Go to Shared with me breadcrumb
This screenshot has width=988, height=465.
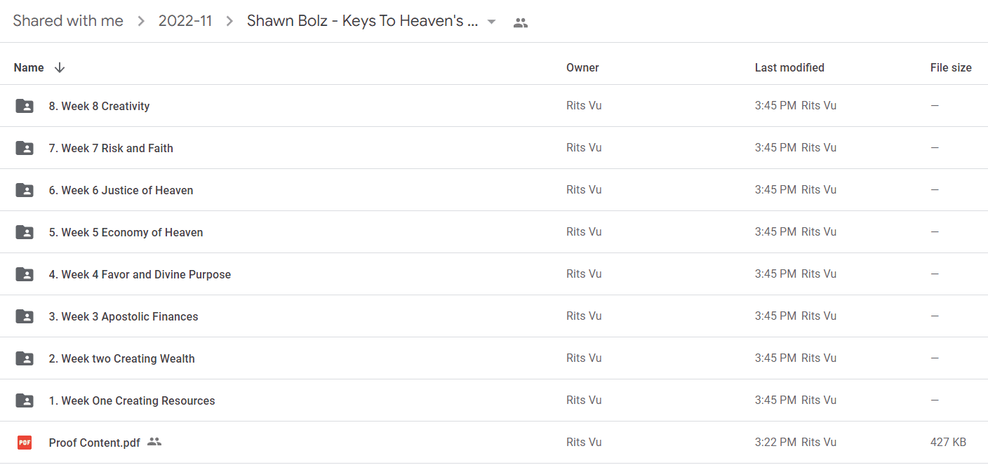(68, 21)
